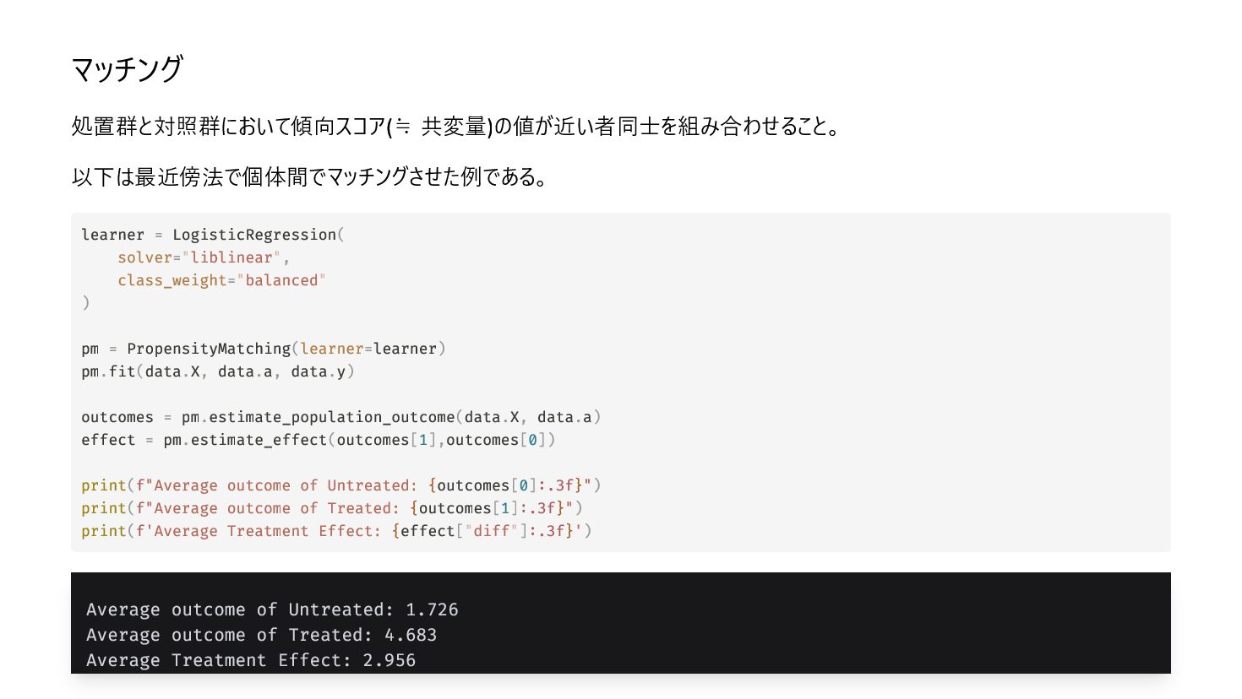Click the outcomes variable assignment name
Screen dimensions: 1242x699
tap(117, 417)
